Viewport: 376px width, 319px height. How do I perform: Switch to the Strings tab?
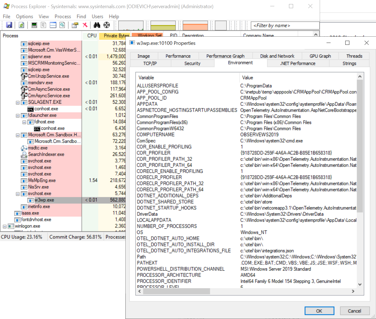coord(349,63)
